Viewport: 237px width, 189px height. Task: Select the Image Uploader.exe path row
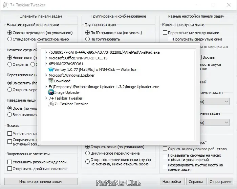[x=104, y=87]
